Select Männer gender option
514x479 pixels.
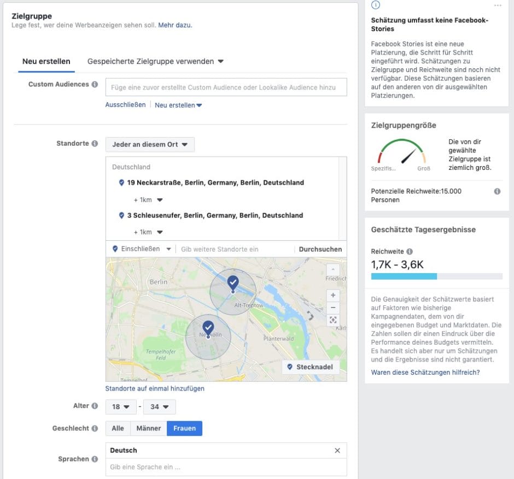click(x=148, y=429)
